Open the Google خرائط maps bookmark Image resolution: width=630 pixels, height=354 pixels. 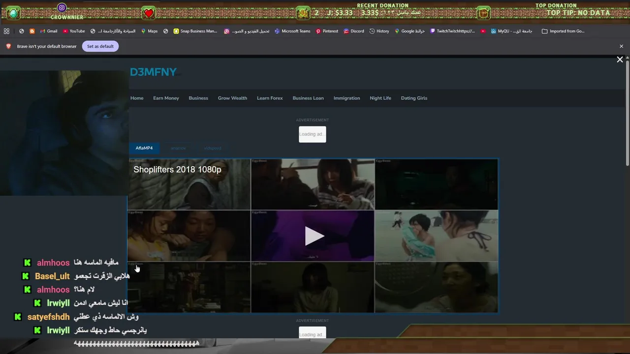point(409,31)
